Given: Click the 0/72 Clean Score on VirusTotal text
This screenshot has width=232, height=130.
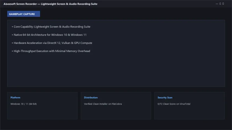Looking at the screenshot, I should 174,104.
